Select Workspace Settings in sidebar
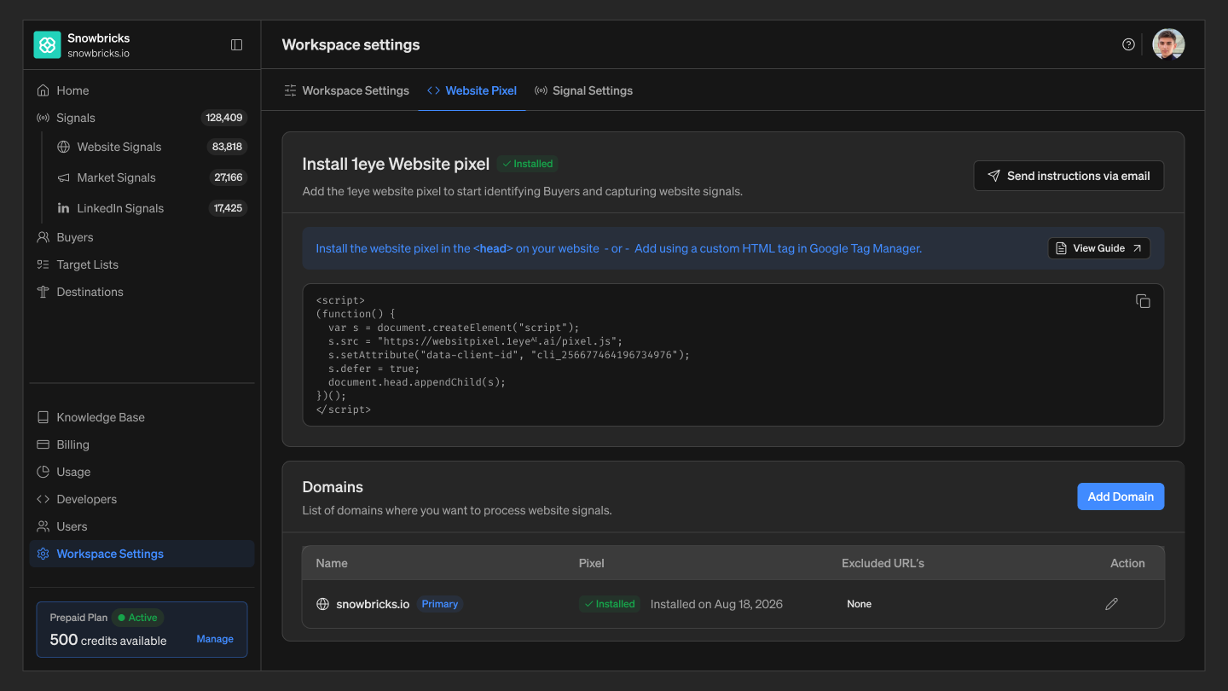Image resolution: width=1228 pixels, height=691 pixels. [x=142, y=554]
